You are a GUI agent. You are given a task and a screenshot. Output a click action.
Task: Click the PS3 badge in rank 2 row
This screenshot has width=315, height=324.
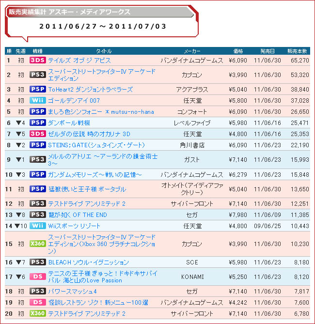point(37,75)
